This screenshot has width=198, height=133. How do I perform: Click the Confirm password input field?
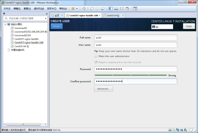[136, 81]
